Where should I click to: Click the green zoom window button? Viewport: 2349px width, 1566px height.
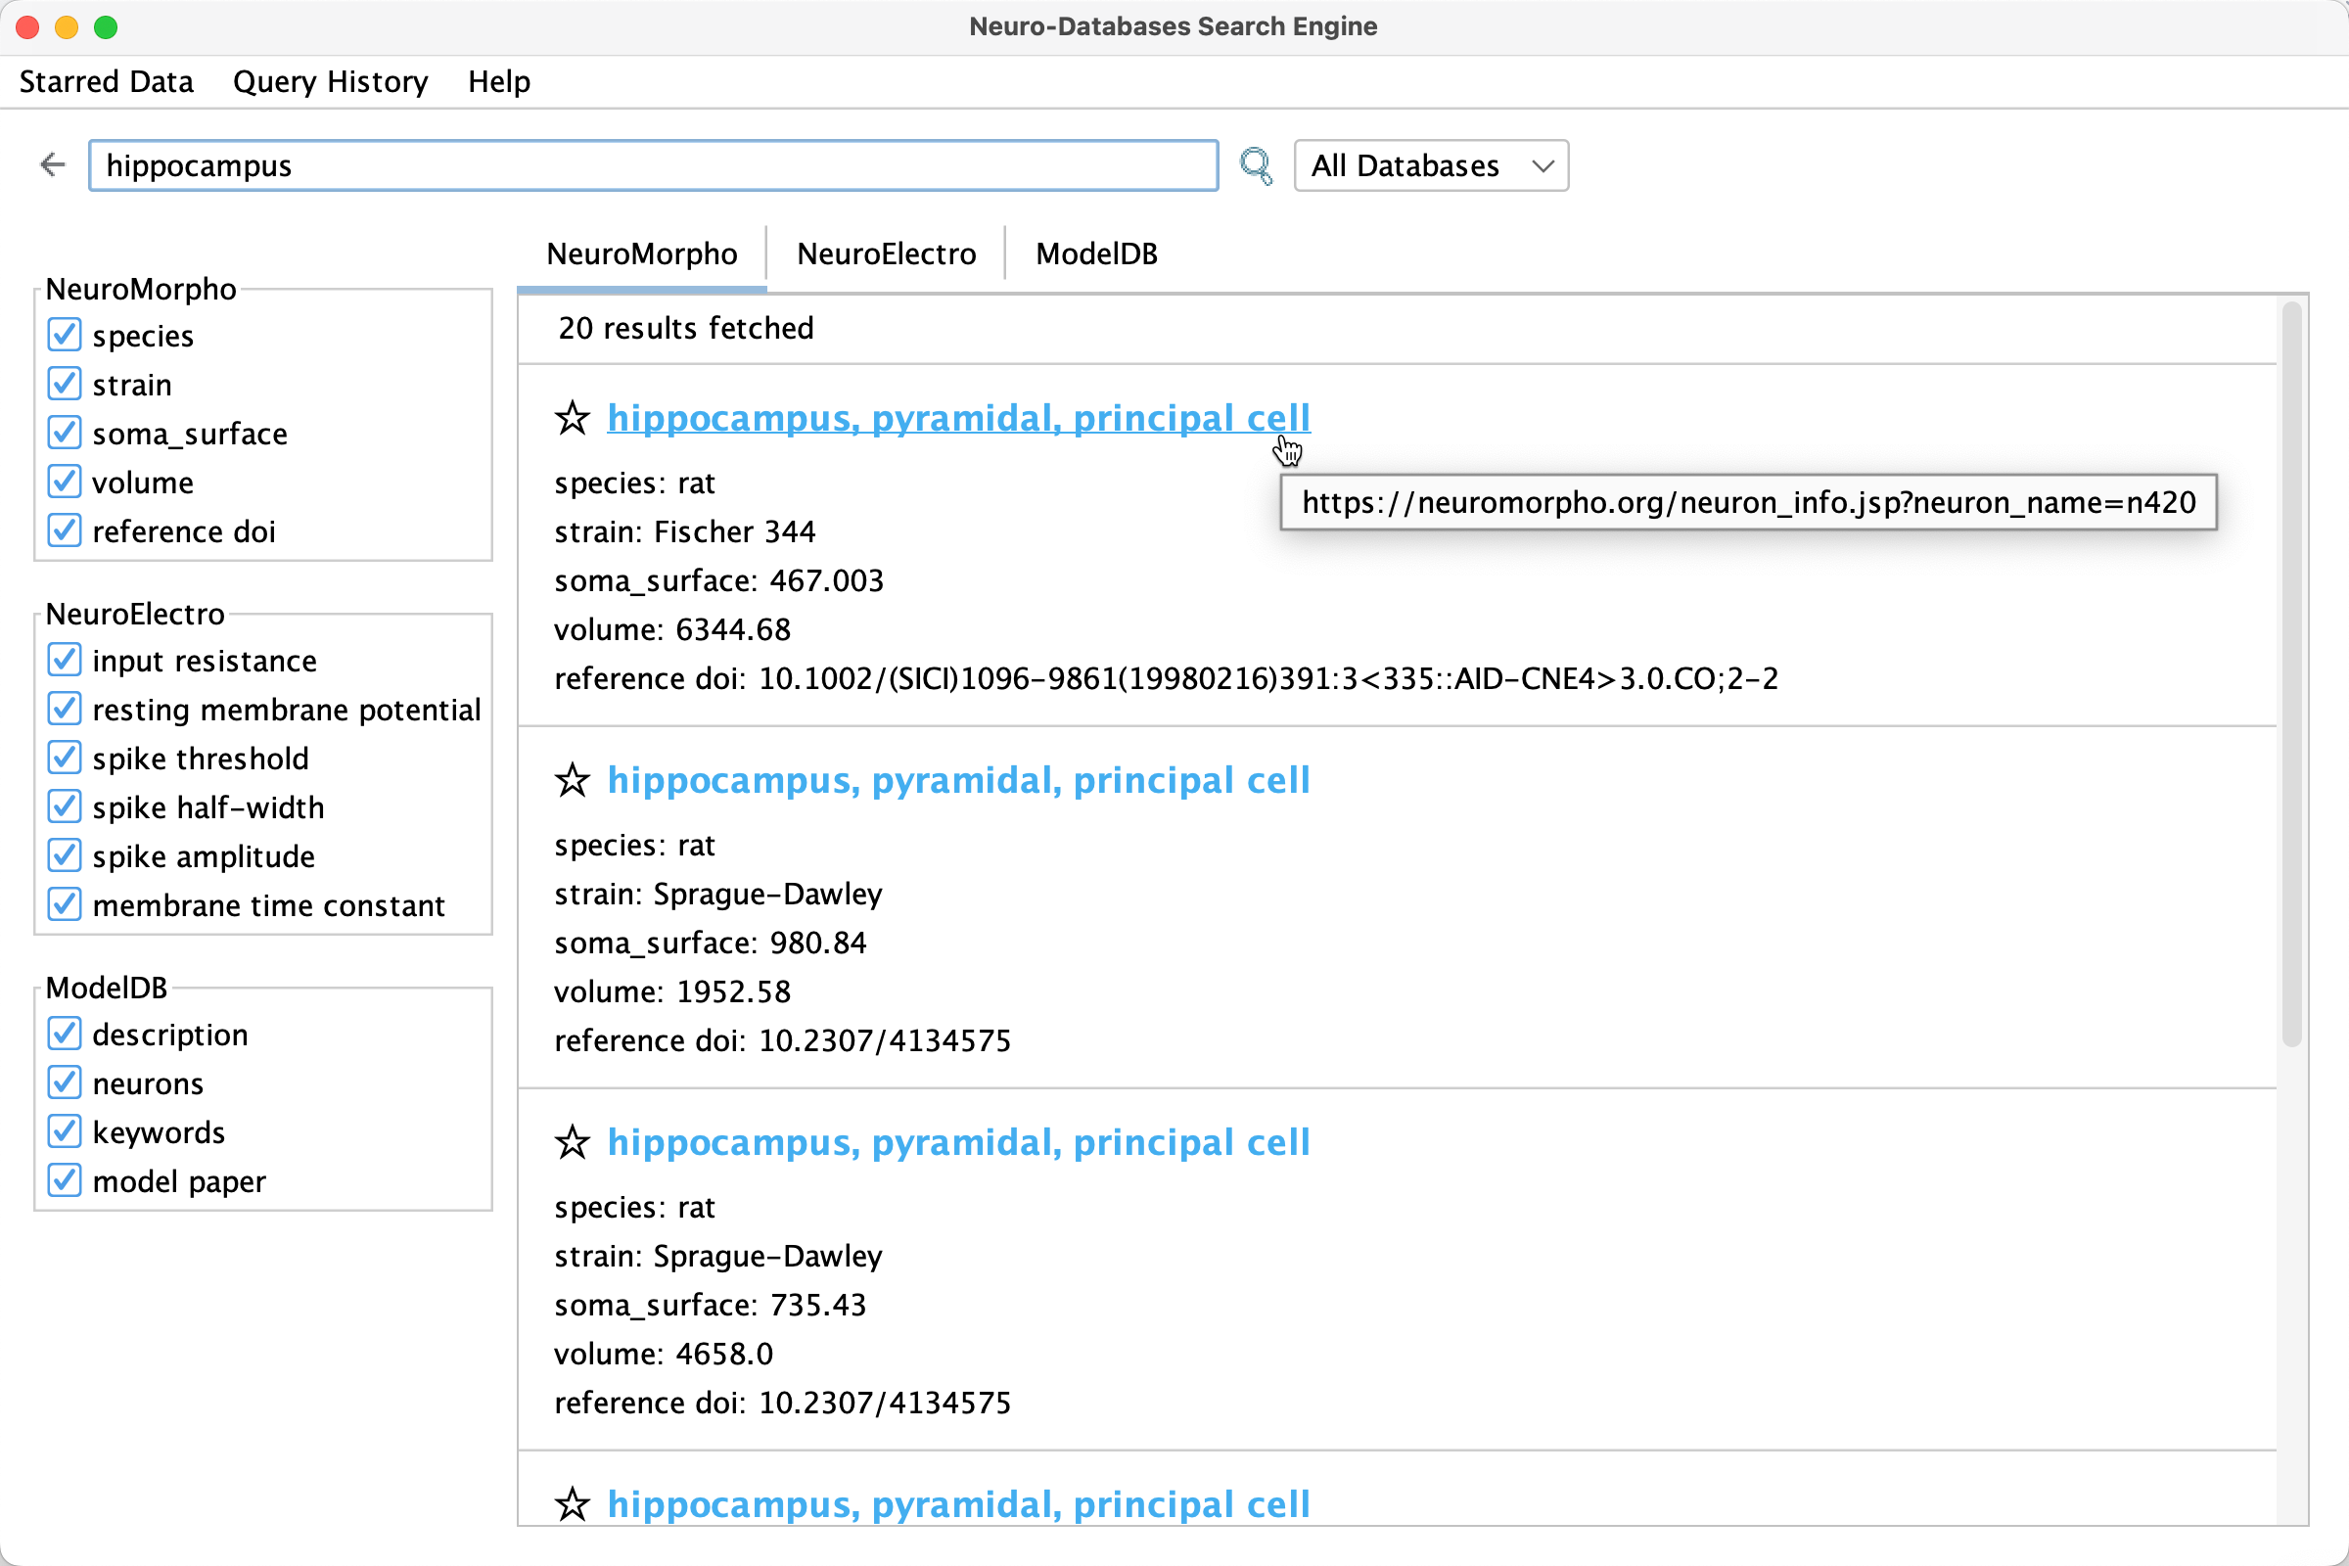[x=106, y=27]
